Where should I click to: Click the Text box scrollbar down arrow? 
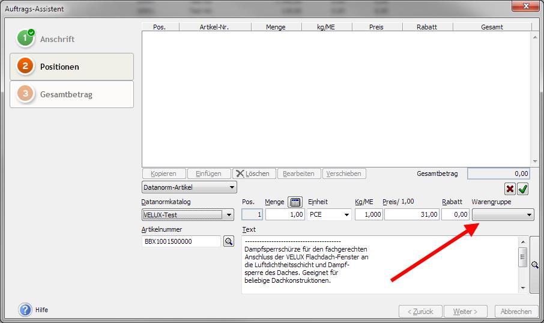(523, 288)
